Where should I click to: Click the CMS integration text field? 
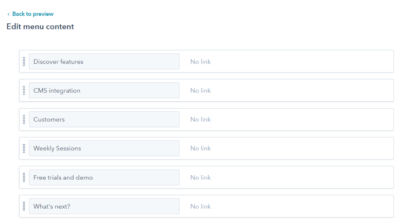click(x=104, y=90)
